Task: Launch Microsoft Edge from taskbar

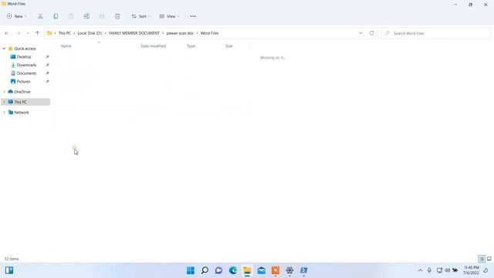Action: (x=233, y=270)
